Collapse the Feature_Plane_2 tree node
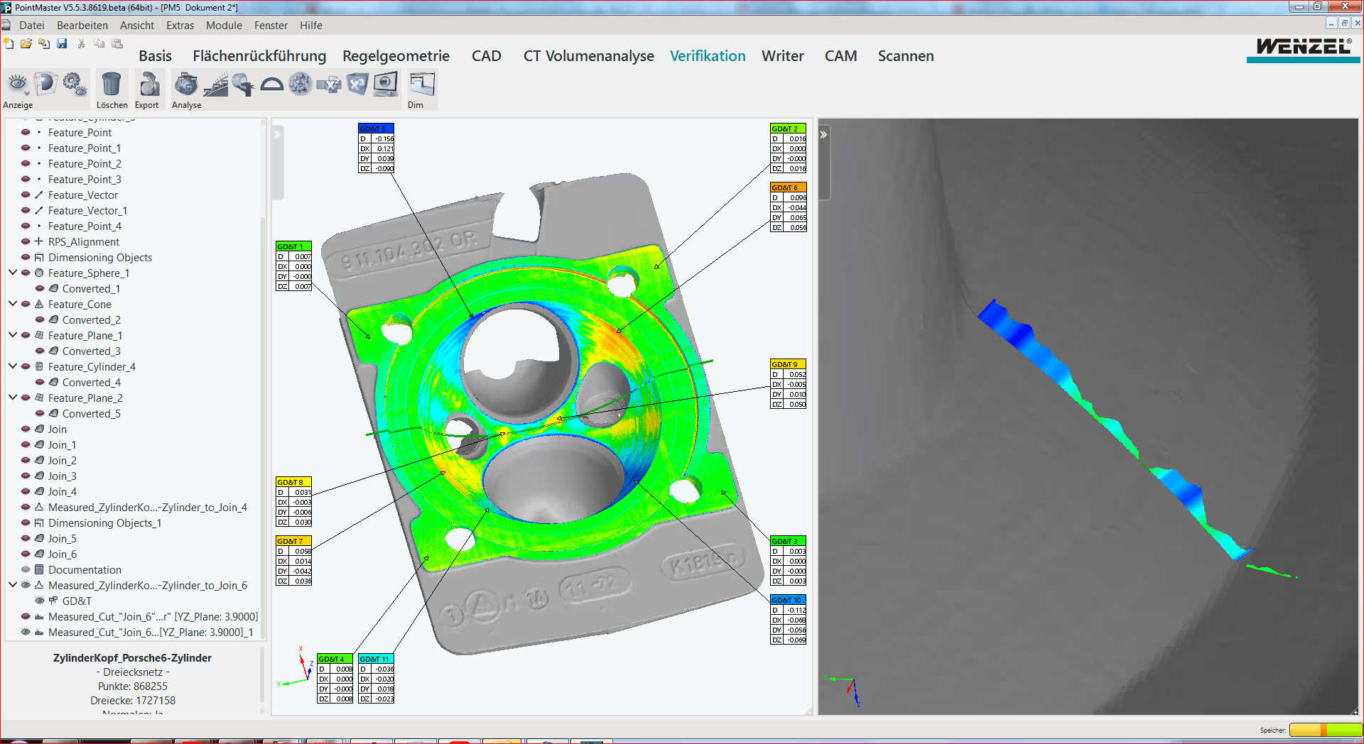The height and width of the screenshot is (744, 1364). 13,398
